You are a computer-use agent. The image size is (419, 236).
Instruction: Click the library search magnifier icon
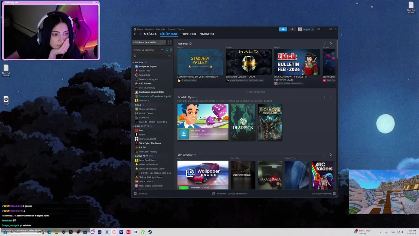(135, 56)
